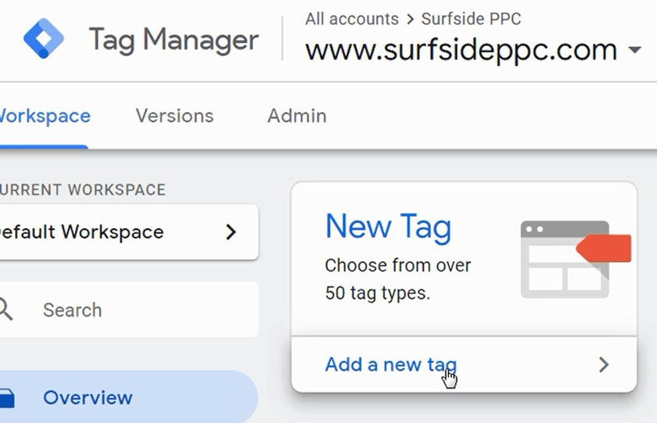Click the red tag illustration on New Tag card
Viewport: 657px width, 423px height.
pyautogui.click(x=603, y=249)
